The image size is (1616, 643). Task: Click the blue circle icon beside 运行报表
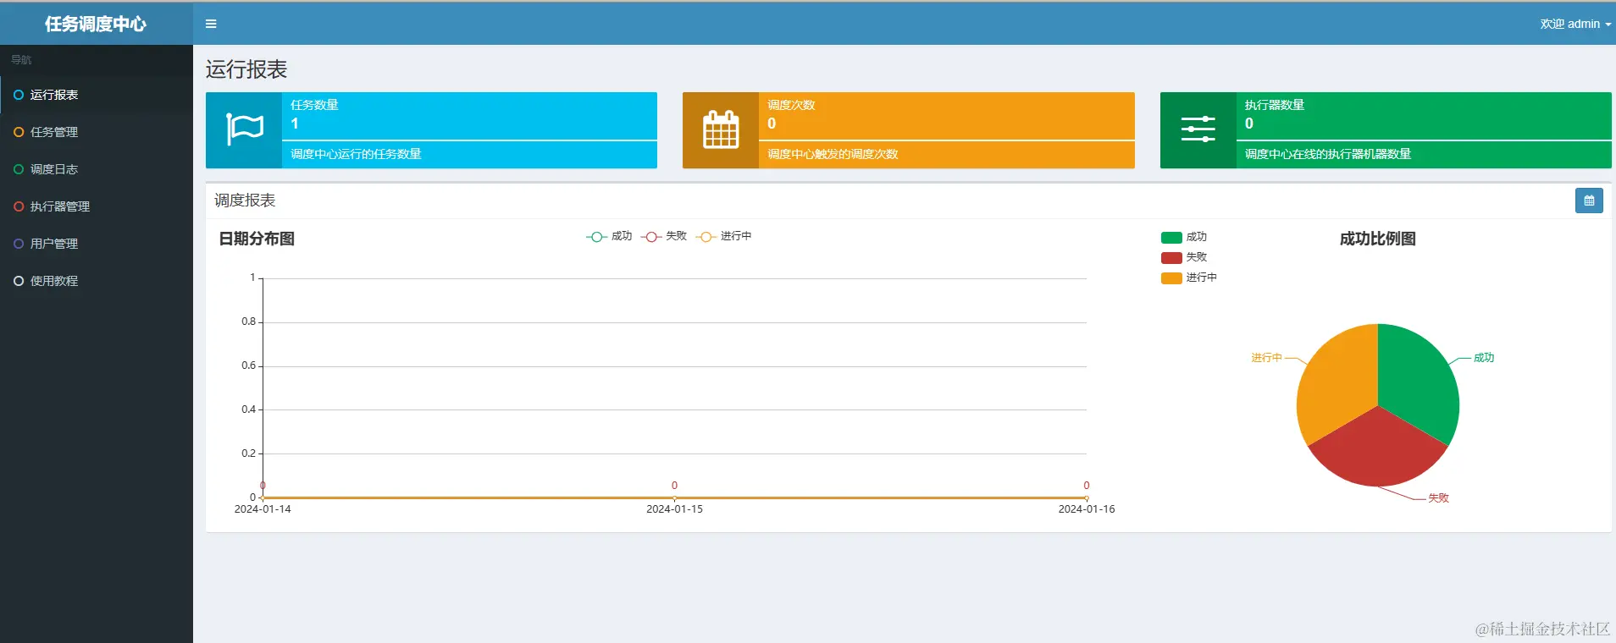[19, 95]
